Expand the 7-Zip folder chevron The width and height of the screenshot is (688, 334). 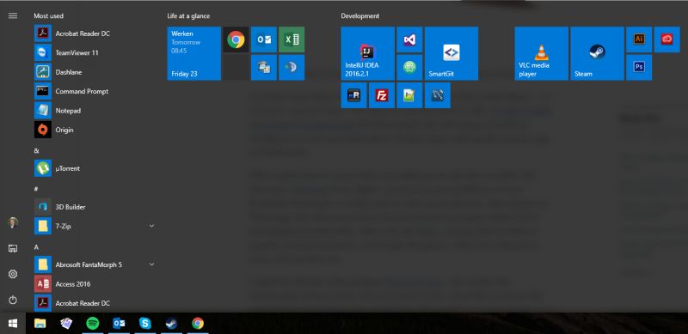point(152,226)
